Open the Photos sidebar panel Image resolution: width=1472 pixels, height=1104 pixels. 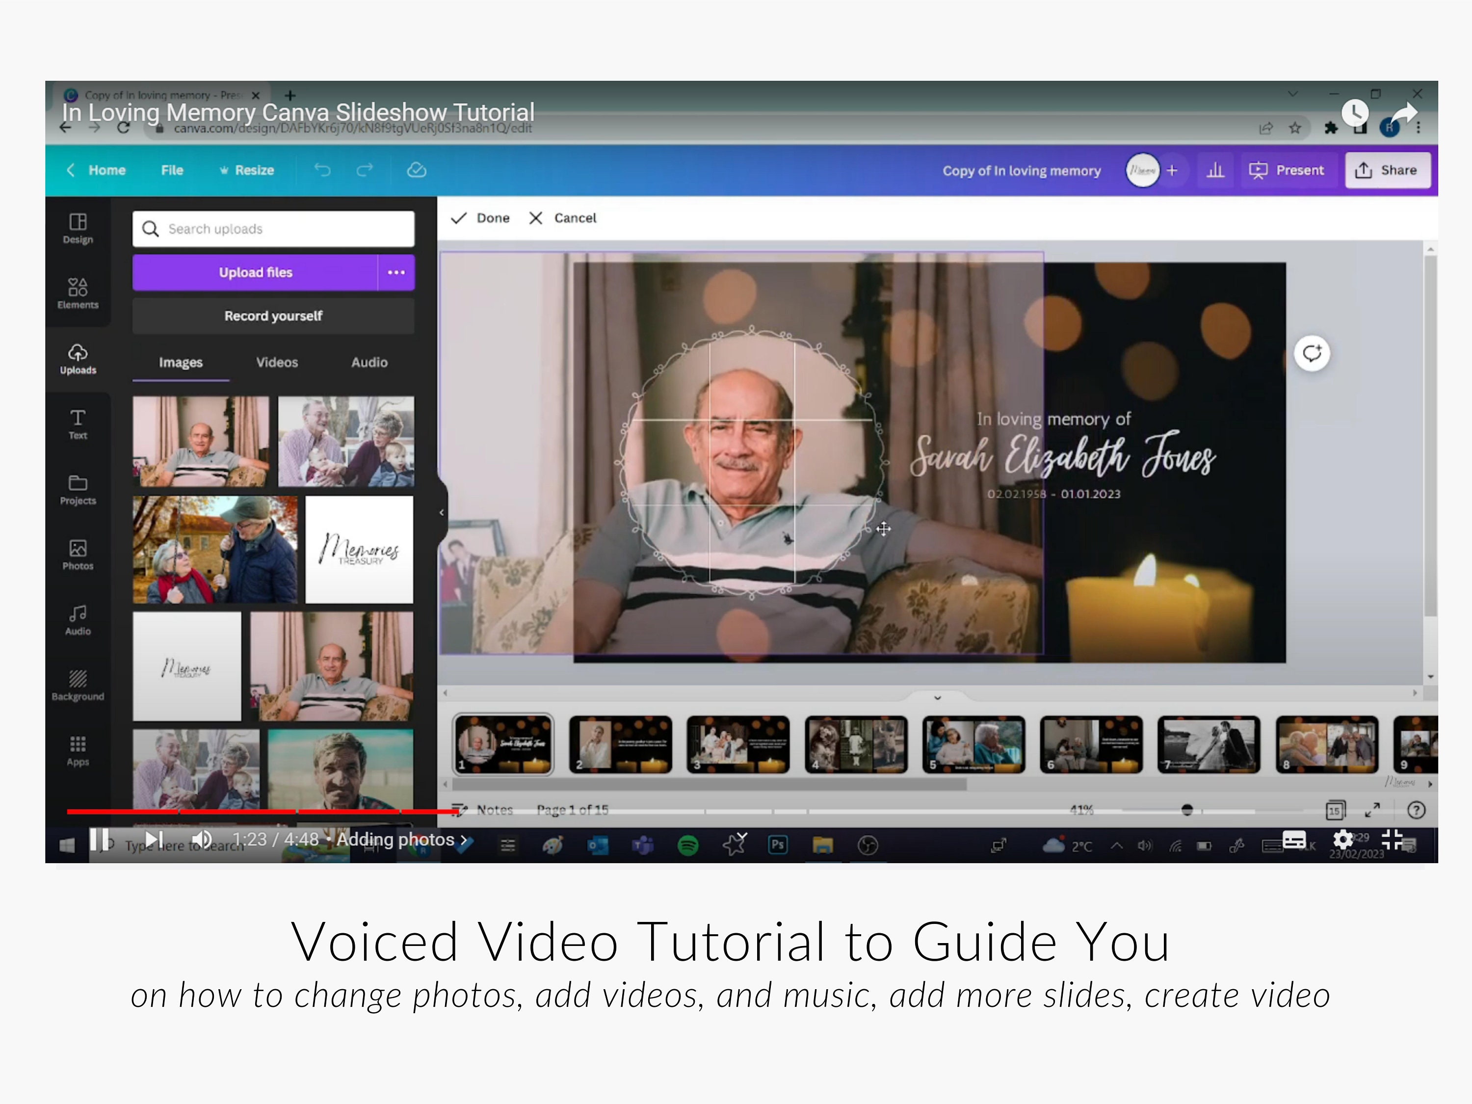pos(78,554)
